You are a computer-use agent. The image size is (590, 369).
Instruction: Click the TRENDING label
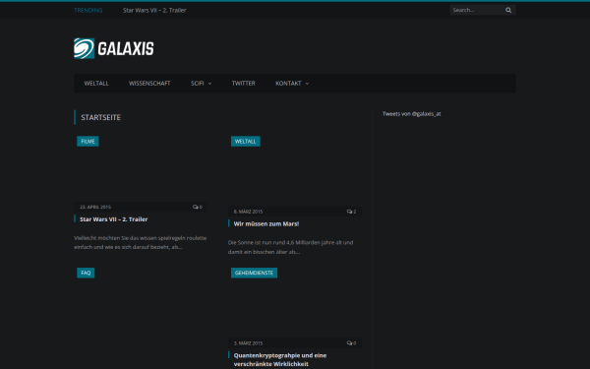(x=88, y=10)
